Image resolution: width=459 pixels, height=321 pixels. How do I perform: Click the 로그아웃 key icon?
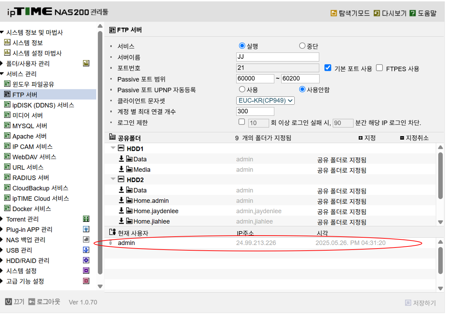(32, 302)
